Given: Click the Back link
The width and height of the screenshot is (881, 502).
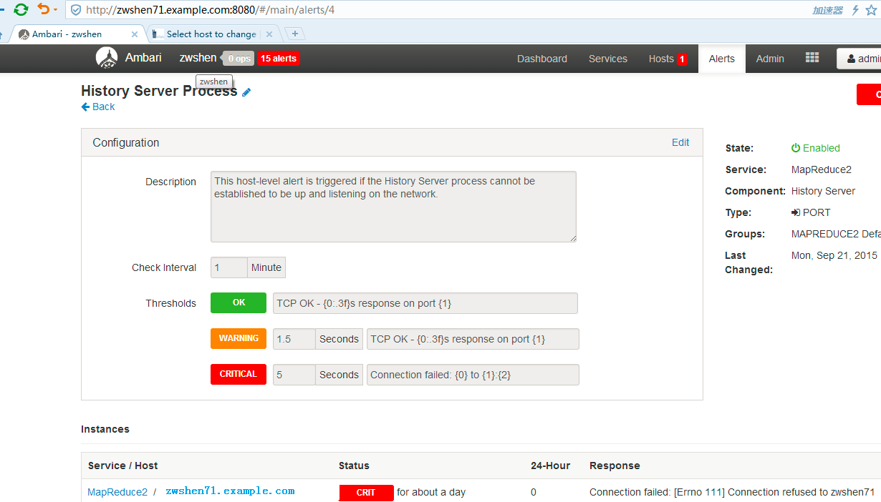Looking at the screenshot, I should pyautogui.click(x=98, y=107).
